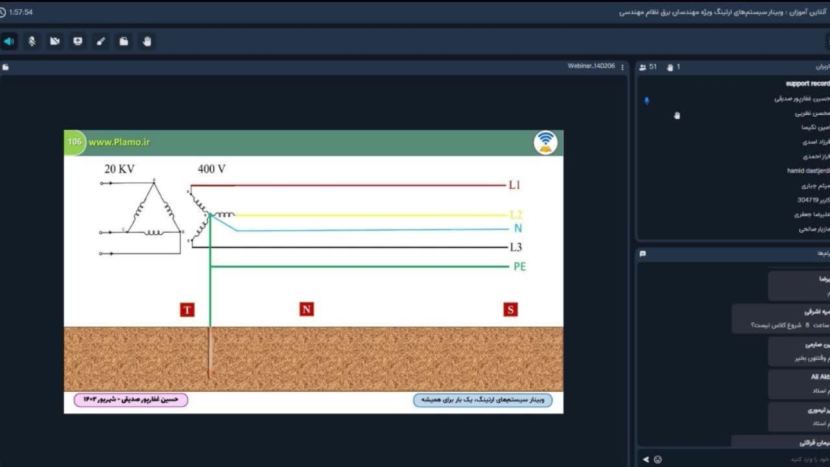The width and height of the screenshot is (830, 467).
Task: Select the support record participant
Action: (x=807, y=84)
